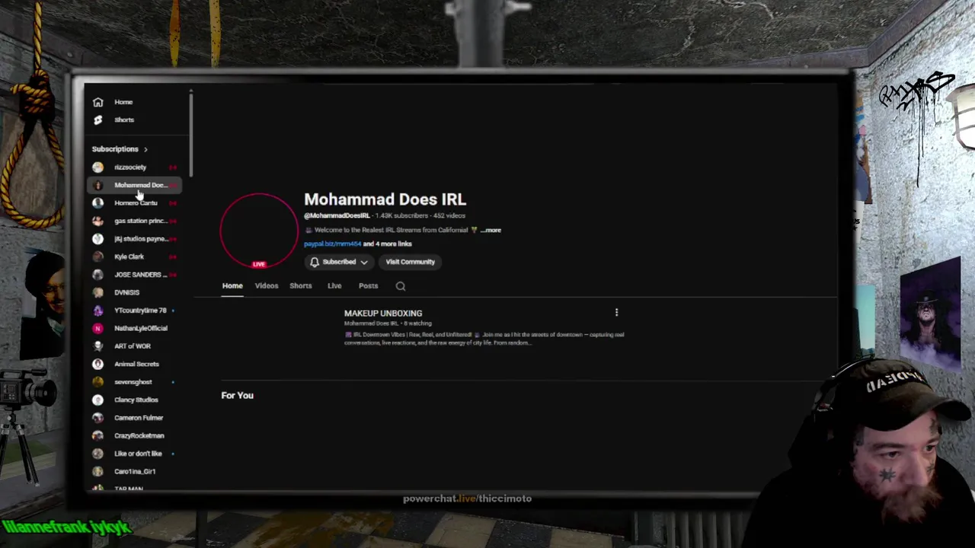The image size is (975, 548).
Task: Click the powerchat.live/thiccimoto overlay text
Action: pos(467,499)
